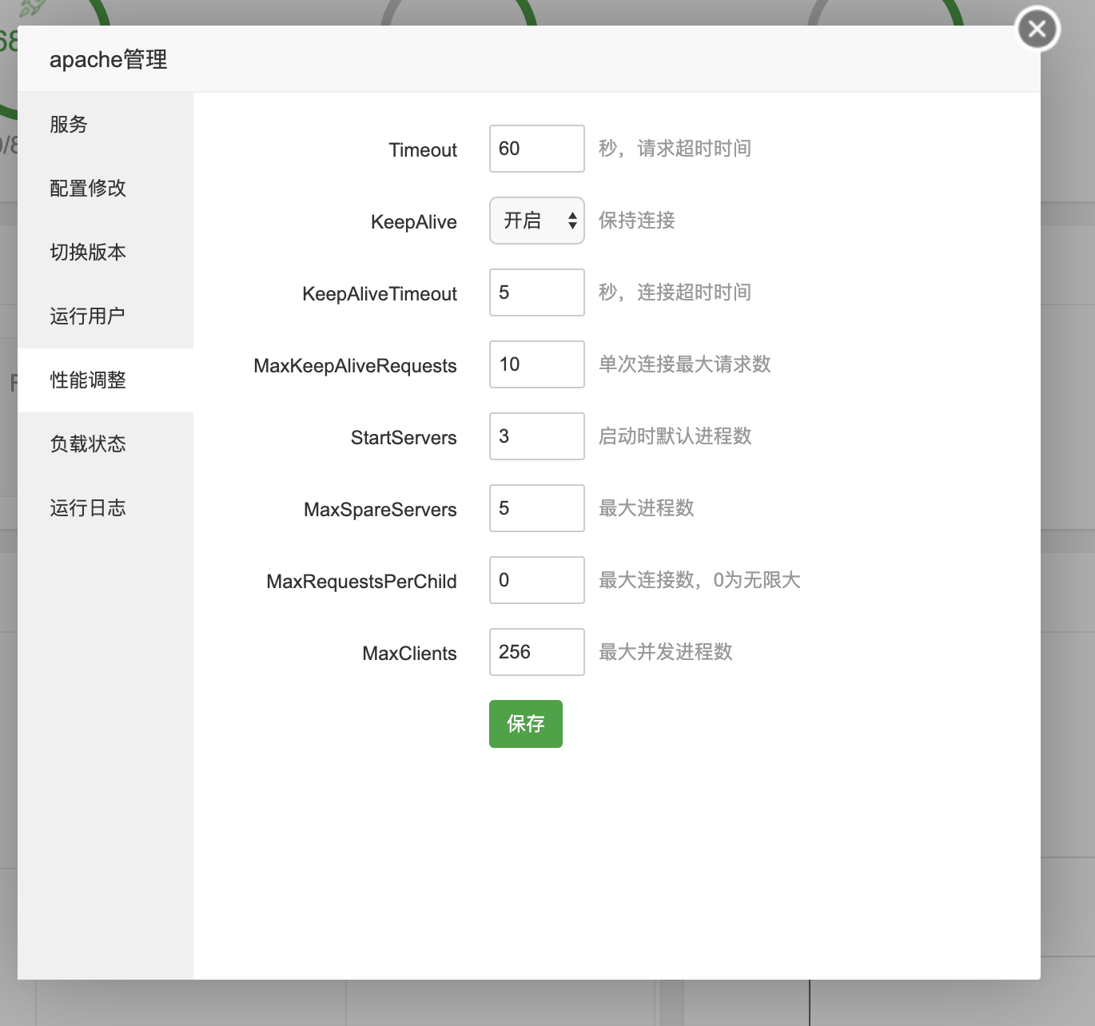Click the KeepAliveTimeout label
The height and width of the screenshot is (1026, 1095).
(x=380, y=294)
